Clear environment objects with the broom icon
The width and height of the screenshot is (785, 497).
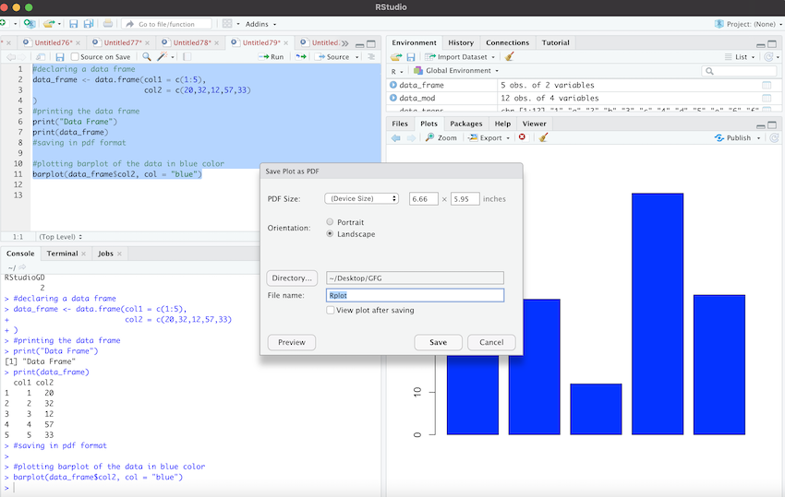click(x=509, y=57)
